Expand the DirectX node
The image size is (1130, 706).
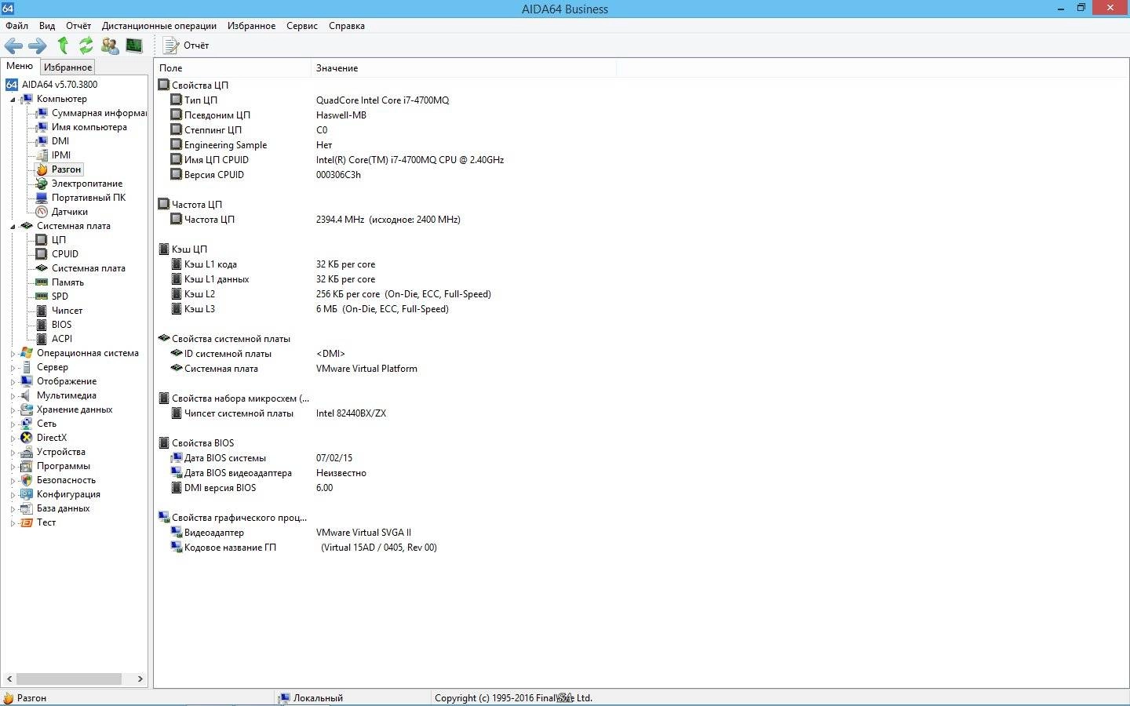tap(13, 439)
